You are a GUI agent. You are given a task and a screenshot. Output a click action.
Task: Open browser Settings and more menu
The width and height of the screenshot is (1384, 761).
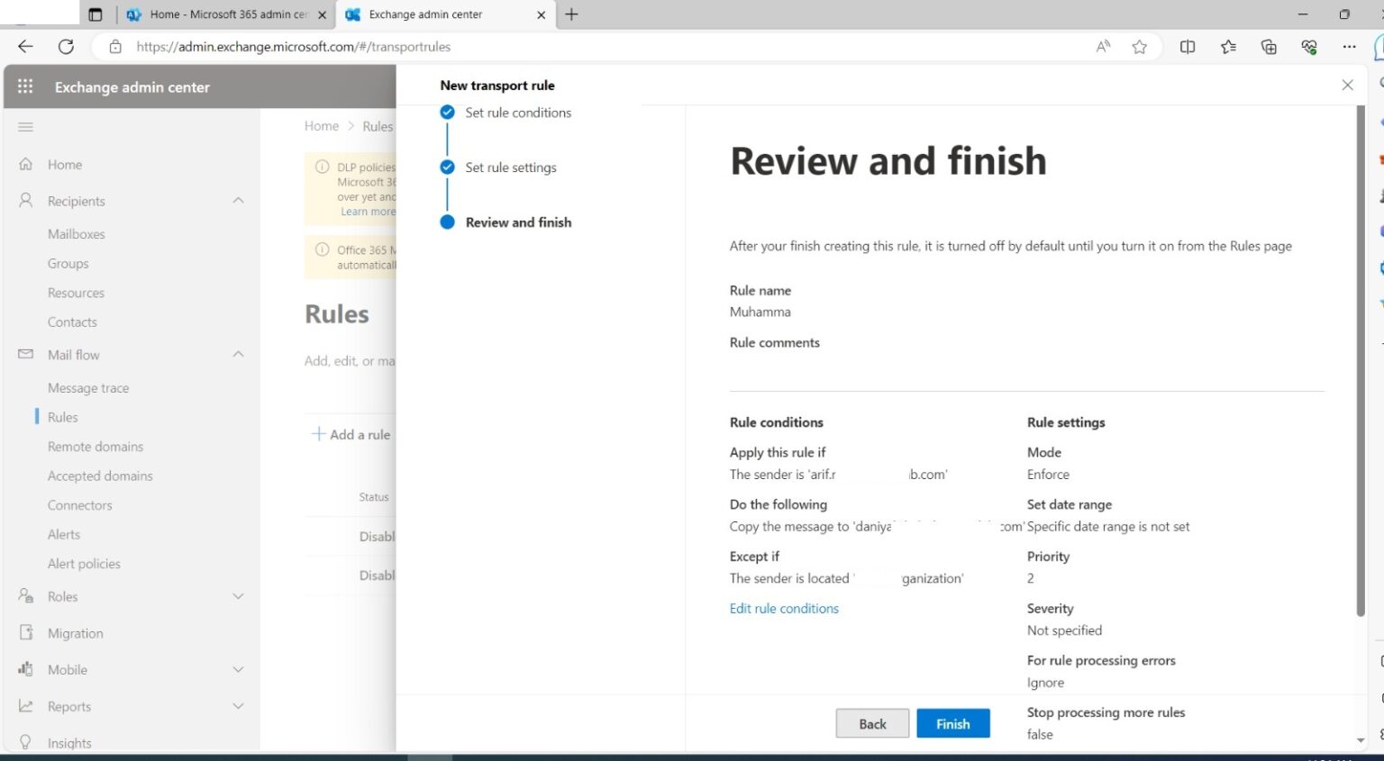1349,47
